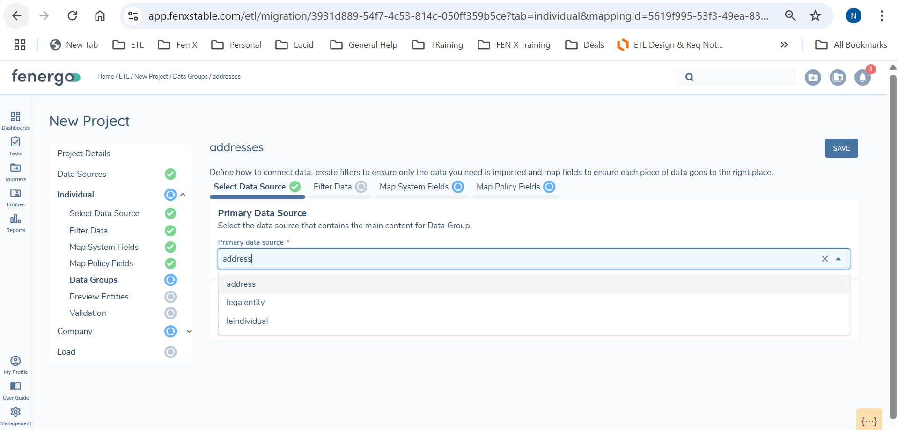The image size is (898, 430).
Task: Switch to the Filter Data tab
Action: (x=332, y=187)
